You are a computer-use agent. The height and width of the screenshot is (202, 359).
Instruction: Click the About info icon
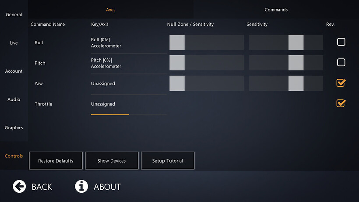81,186
